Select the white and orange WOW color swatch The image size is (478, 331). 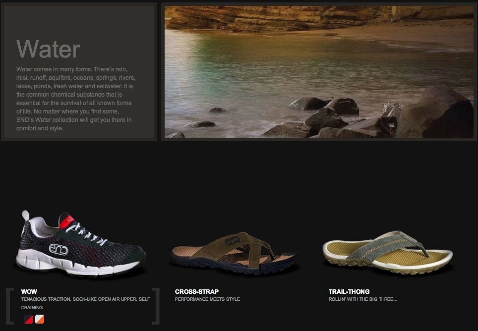[40, 319]
